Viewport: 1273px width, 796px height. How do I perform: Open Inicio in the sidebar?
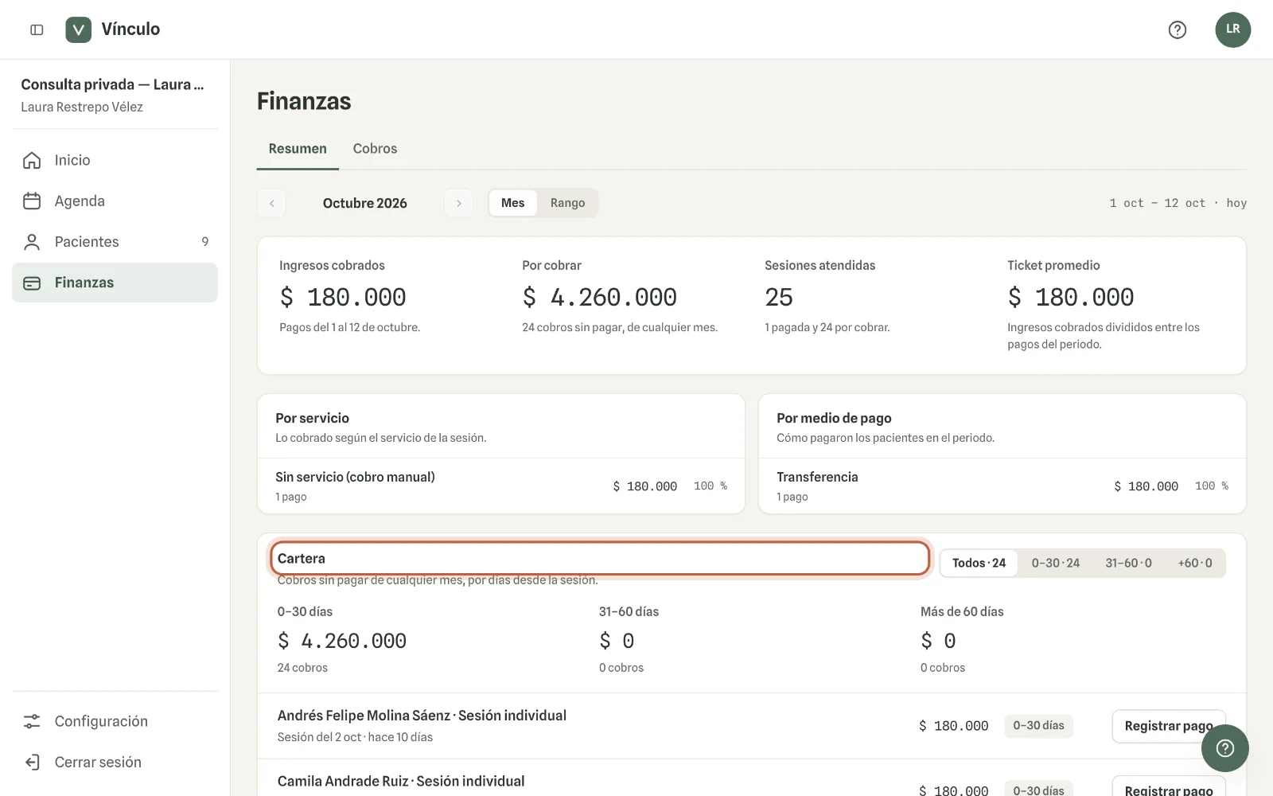(x=115, y=160)
